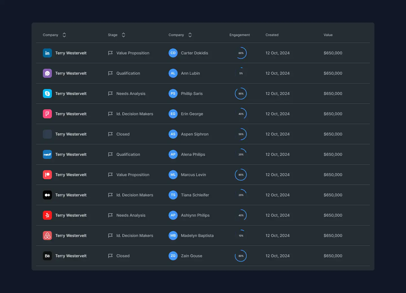Click the Skype company logo icon
The height and width of the screenshot is (293, 406).
click(47, 94)
